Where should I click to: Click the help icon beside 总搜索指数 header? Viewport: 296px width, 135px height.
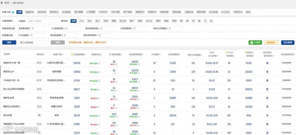coord(72,54)
